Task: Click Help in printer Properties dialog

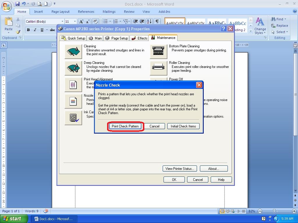Action: click(x=221, y=179)
